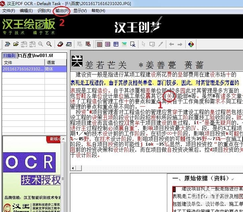Select the grayed pencil tool
243x212 pixels.
[161, 44]
